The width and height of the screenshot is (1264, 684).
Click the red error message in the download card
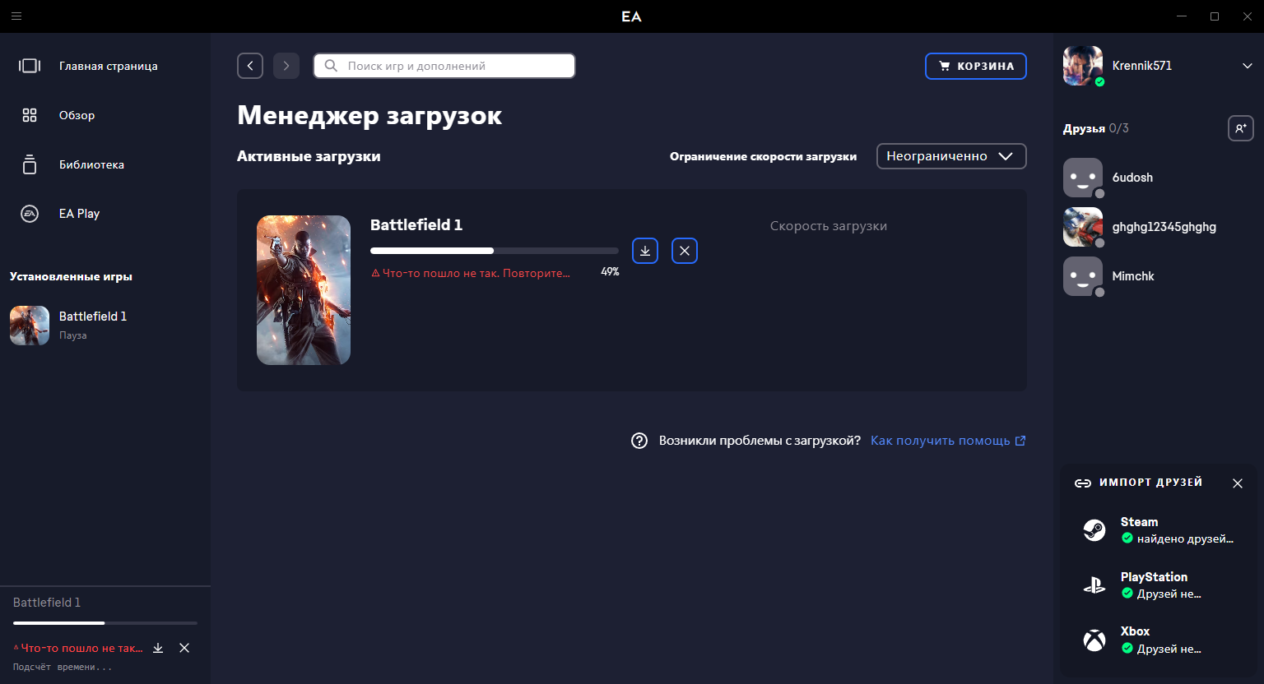[471, 273]
